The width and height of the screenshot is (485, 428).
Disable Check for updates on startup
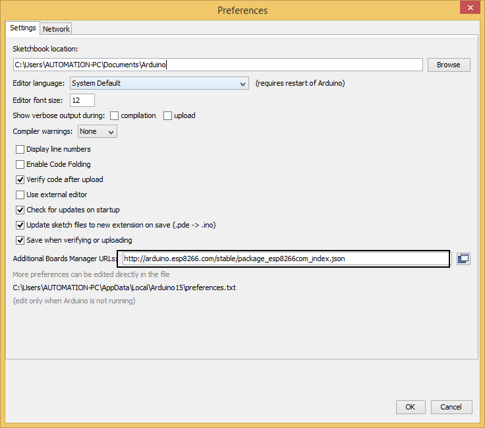click(x=20, y=210)
